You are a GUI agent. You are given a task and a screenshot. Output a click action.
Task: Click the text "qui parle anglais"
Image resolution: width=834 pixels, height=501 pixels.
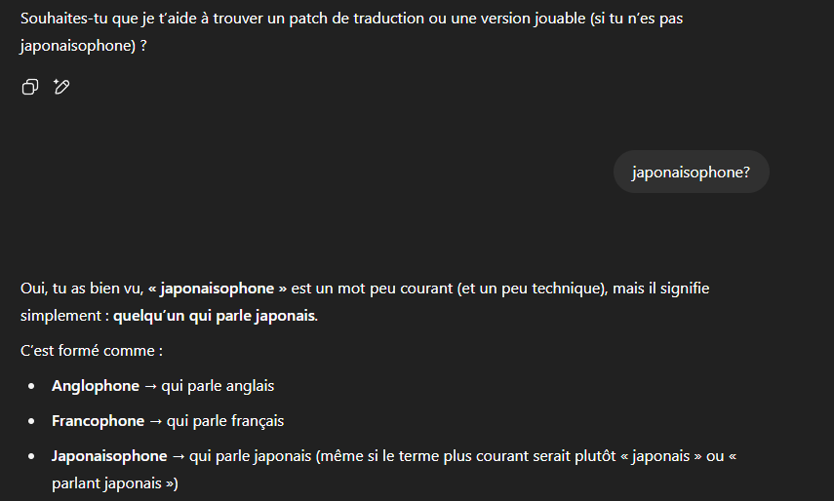click(218, 386)
